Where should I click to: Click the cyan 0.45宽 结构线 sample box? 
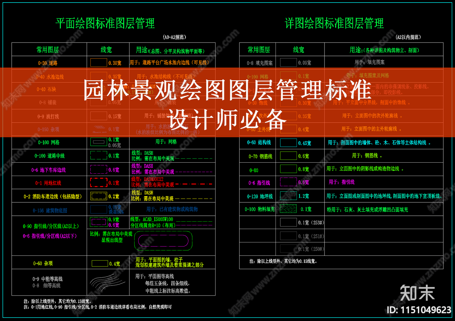tap(288, 143)
